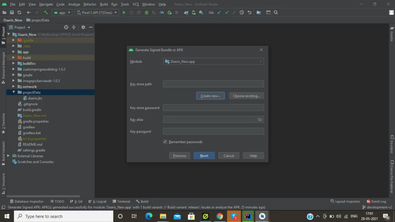Open the Module dropdown Daaris_New.app
395x222 pixels.
[x=213, y=62]
